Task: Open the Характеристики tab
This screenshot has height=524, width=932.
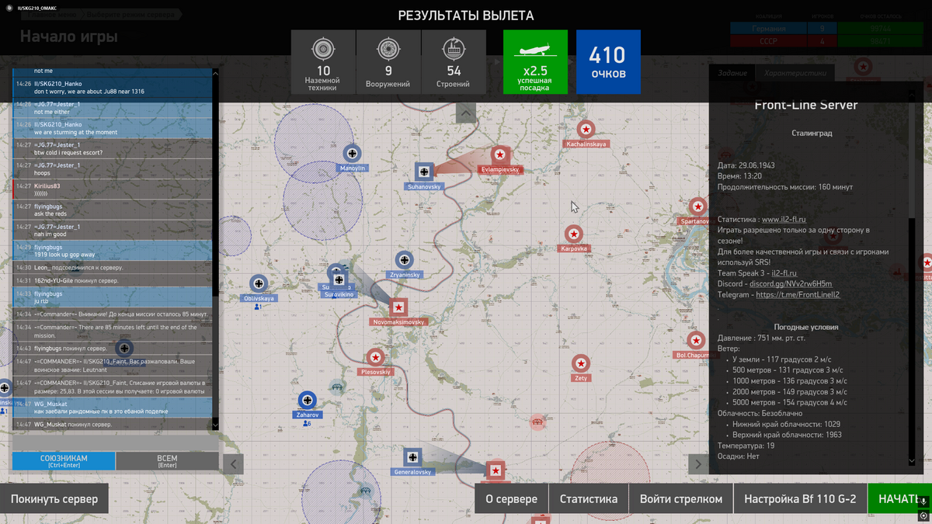Action: tap(795, 73)
